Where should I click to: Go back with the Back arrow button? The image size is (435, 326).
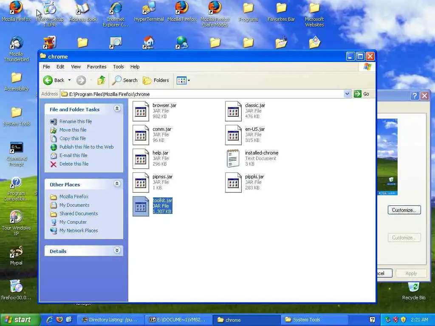[54, 80]
